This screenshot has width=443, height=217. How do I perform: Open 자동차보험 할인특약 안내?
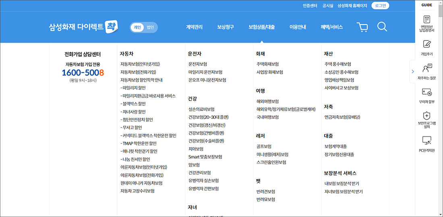141,80
